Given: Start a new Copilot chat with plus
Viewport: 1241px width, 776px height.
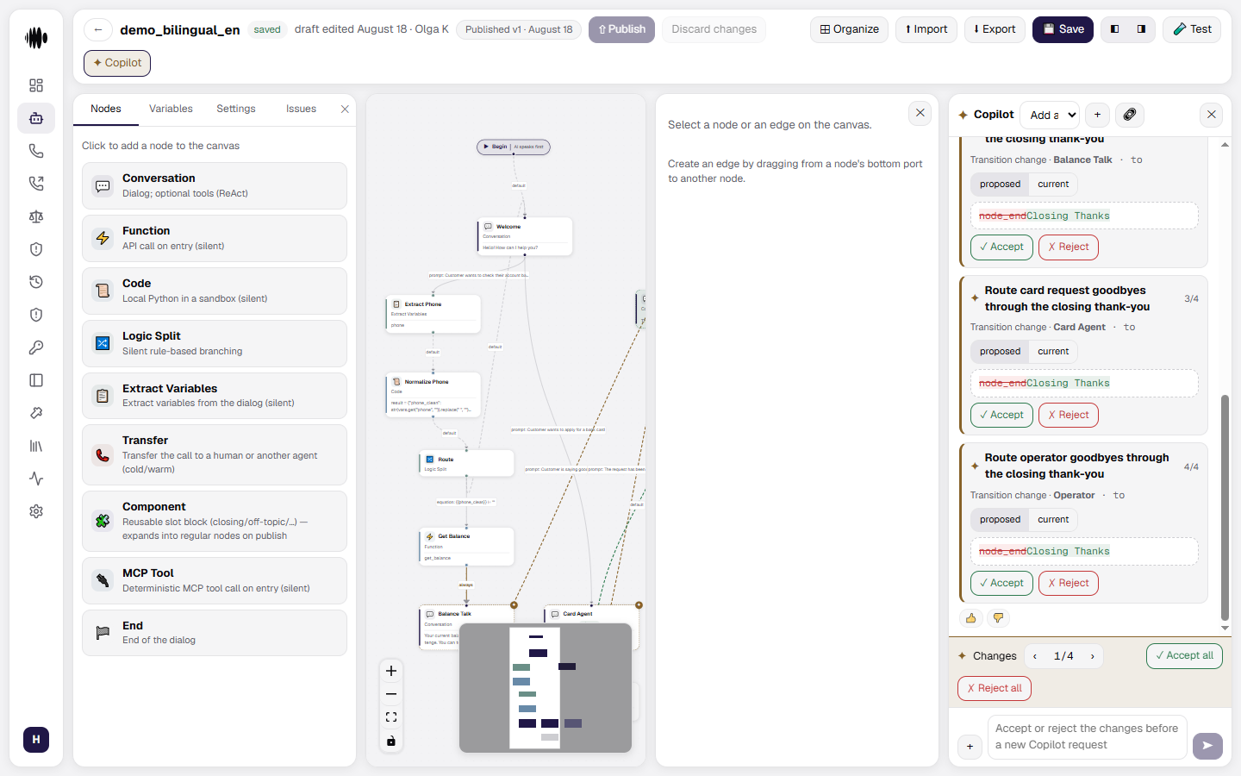Looking at the screenshot, I should (1097, 115).
